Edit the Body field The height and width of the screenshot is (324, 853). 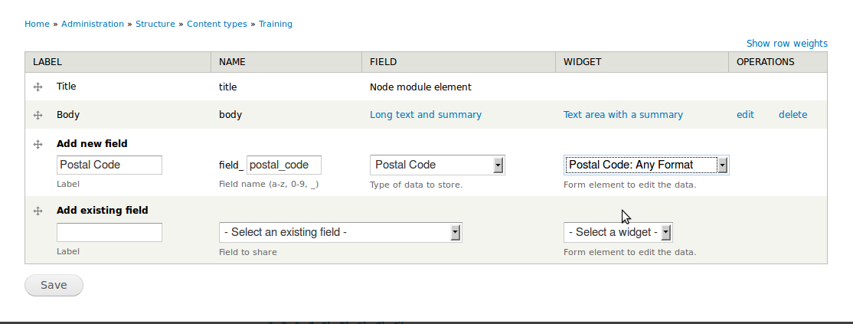click(745, 115)
